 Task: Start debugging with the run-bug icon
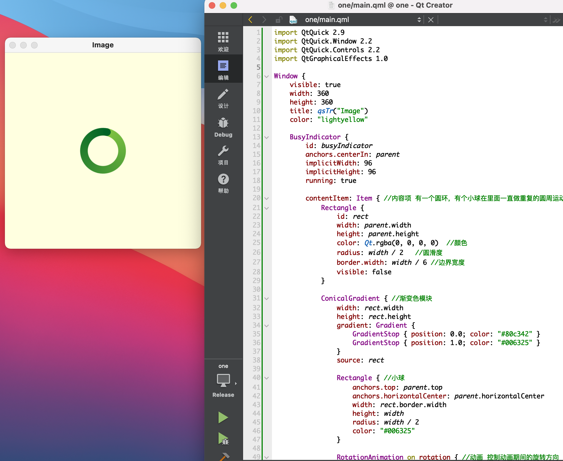point(223,439)
